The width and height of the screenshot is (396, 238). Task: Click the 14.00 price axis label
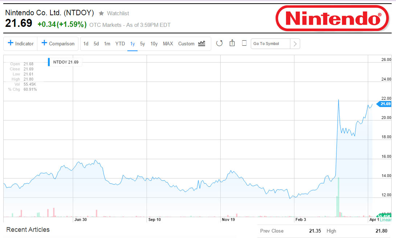(386, 176)
